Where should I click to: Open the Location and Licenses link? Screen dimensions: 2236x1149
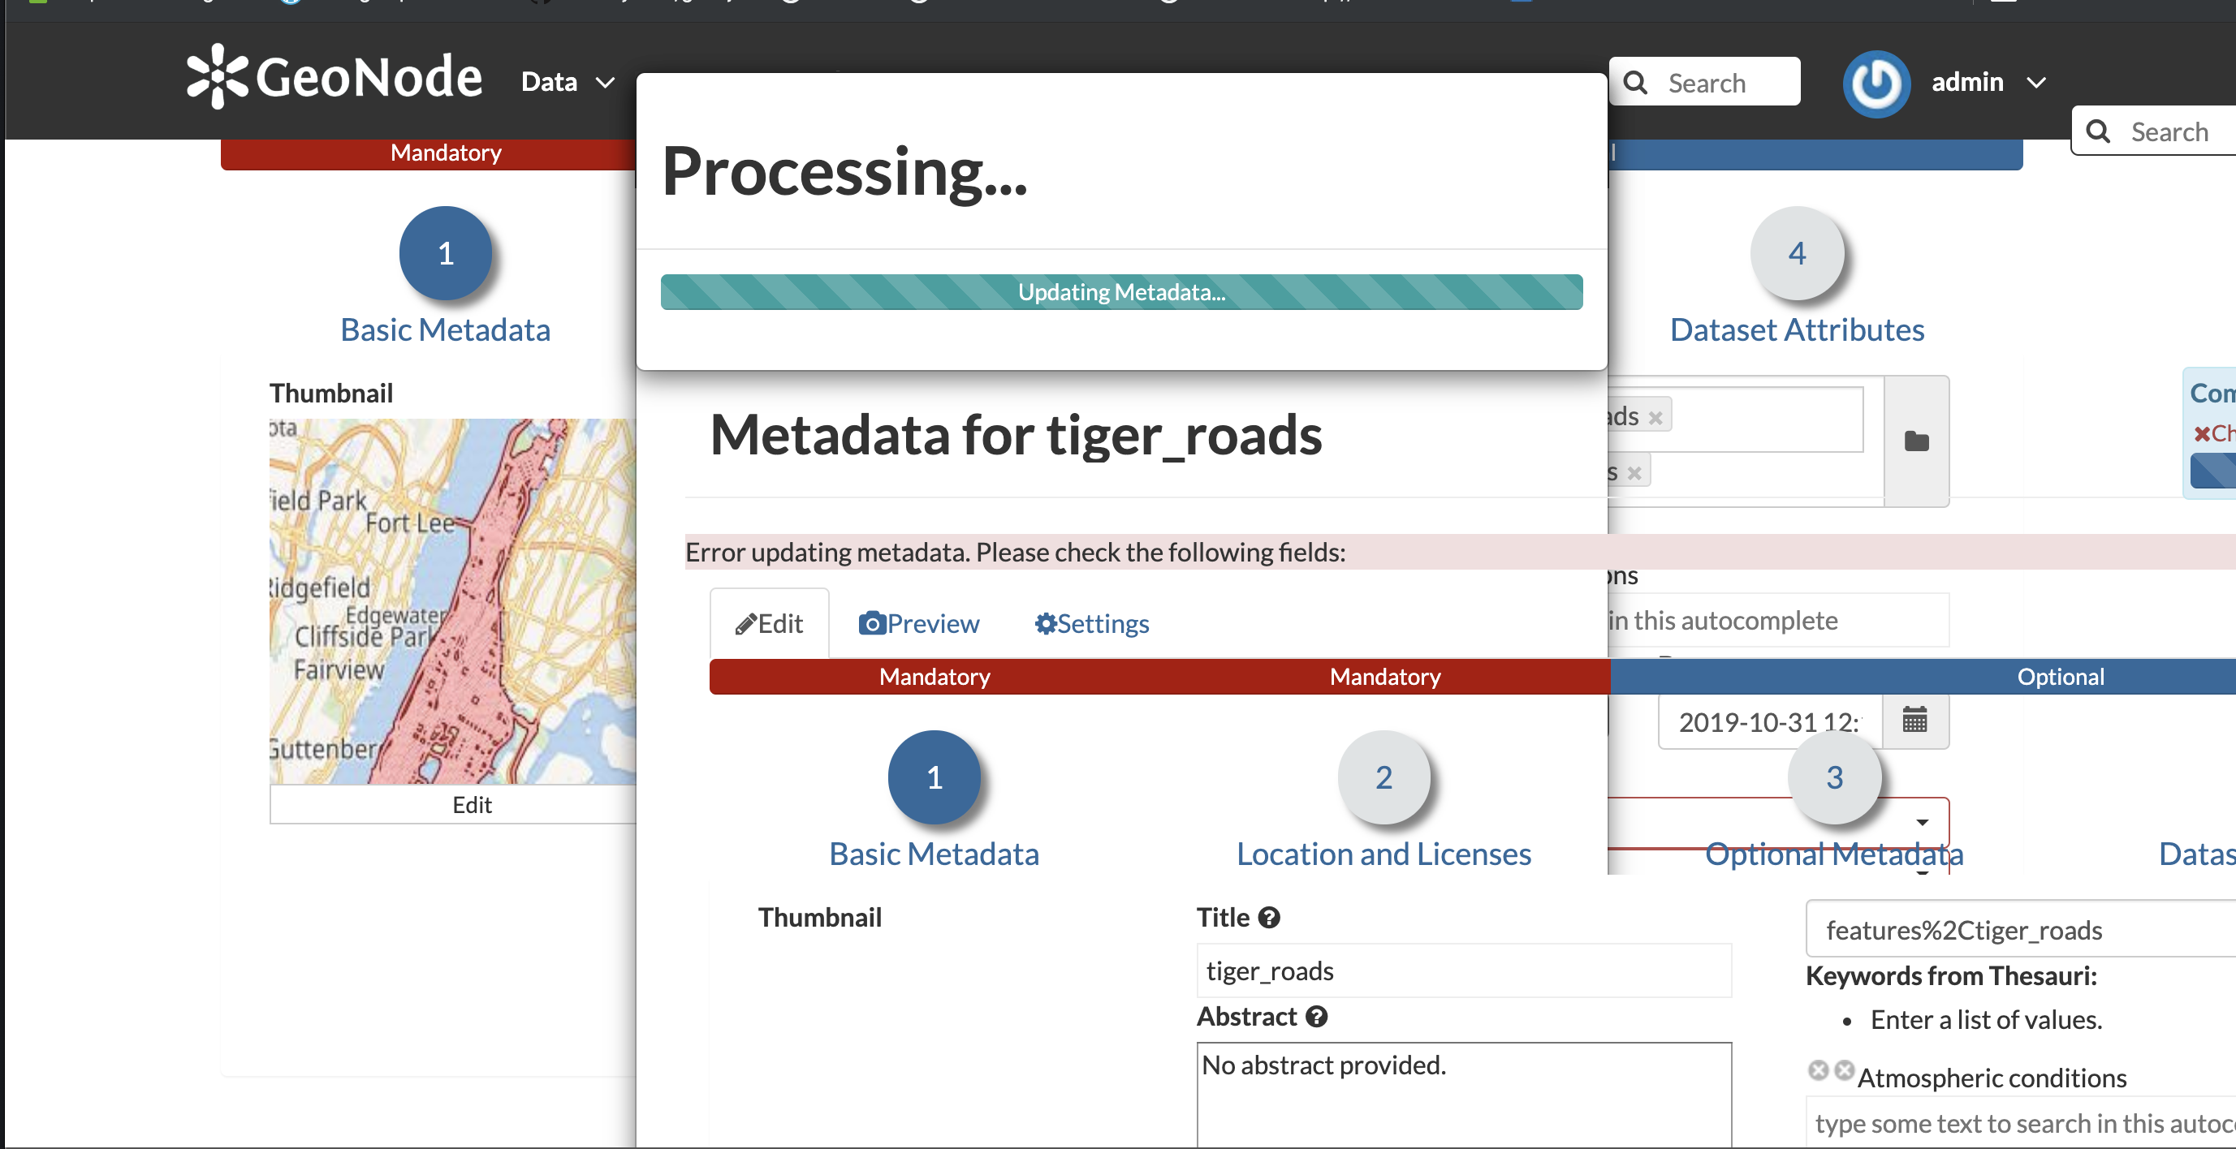(x=1383, y=854)
